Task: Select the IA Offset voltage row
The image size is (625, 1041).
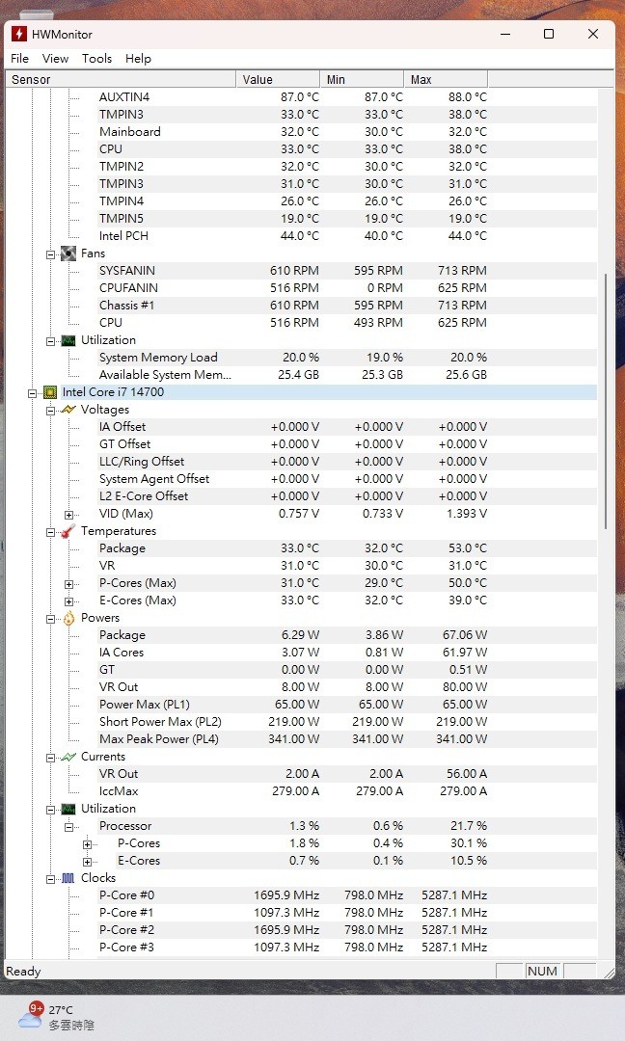Action: click(347, 427)
